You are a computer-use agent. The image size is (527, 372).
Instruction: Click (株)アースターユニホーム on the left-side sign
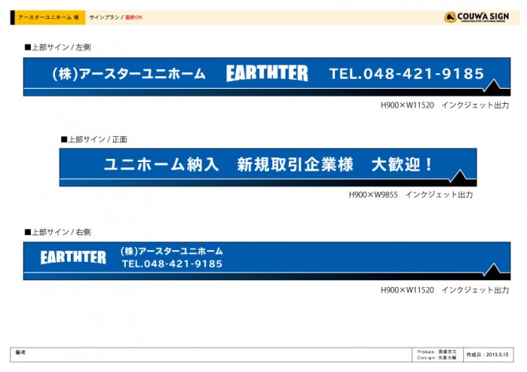click(129, 74)
